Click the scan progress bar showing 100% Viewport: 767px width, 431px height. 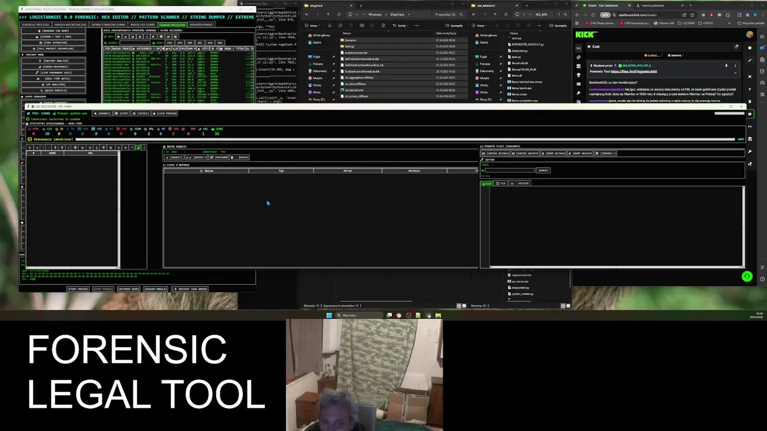[405, 139]
